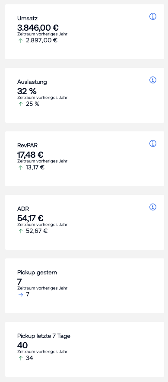Click the Pickup letzte 7 Tage title
Screen dimensions: 168x382
pos(44,336)
